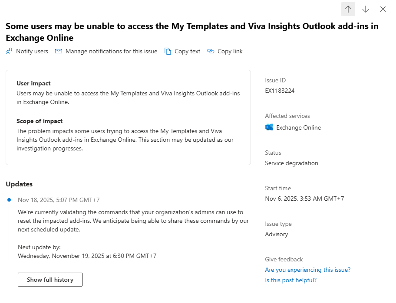Open Manage notifications for this issue
The height and width of the screenshot is (303, 396).
(111, 51)
